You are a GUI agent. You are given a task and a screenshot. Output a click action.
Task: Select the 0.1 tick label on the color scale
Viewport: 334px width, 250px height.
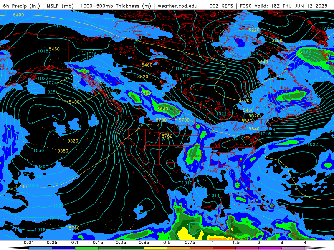[75, 242]
